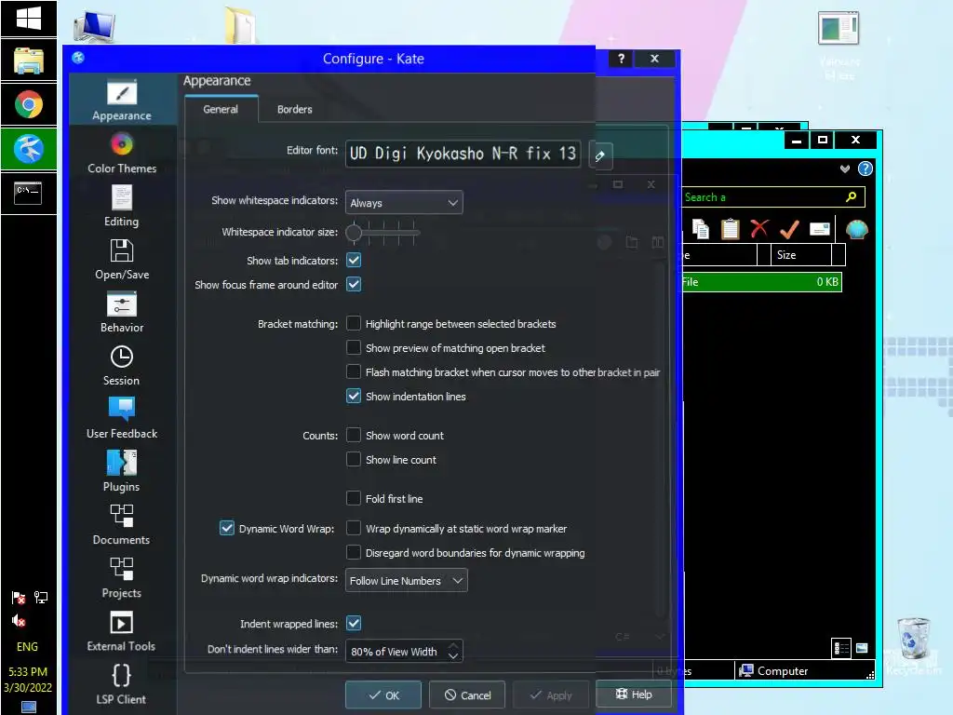Click the blue help icon in background window

coord(865,169)
